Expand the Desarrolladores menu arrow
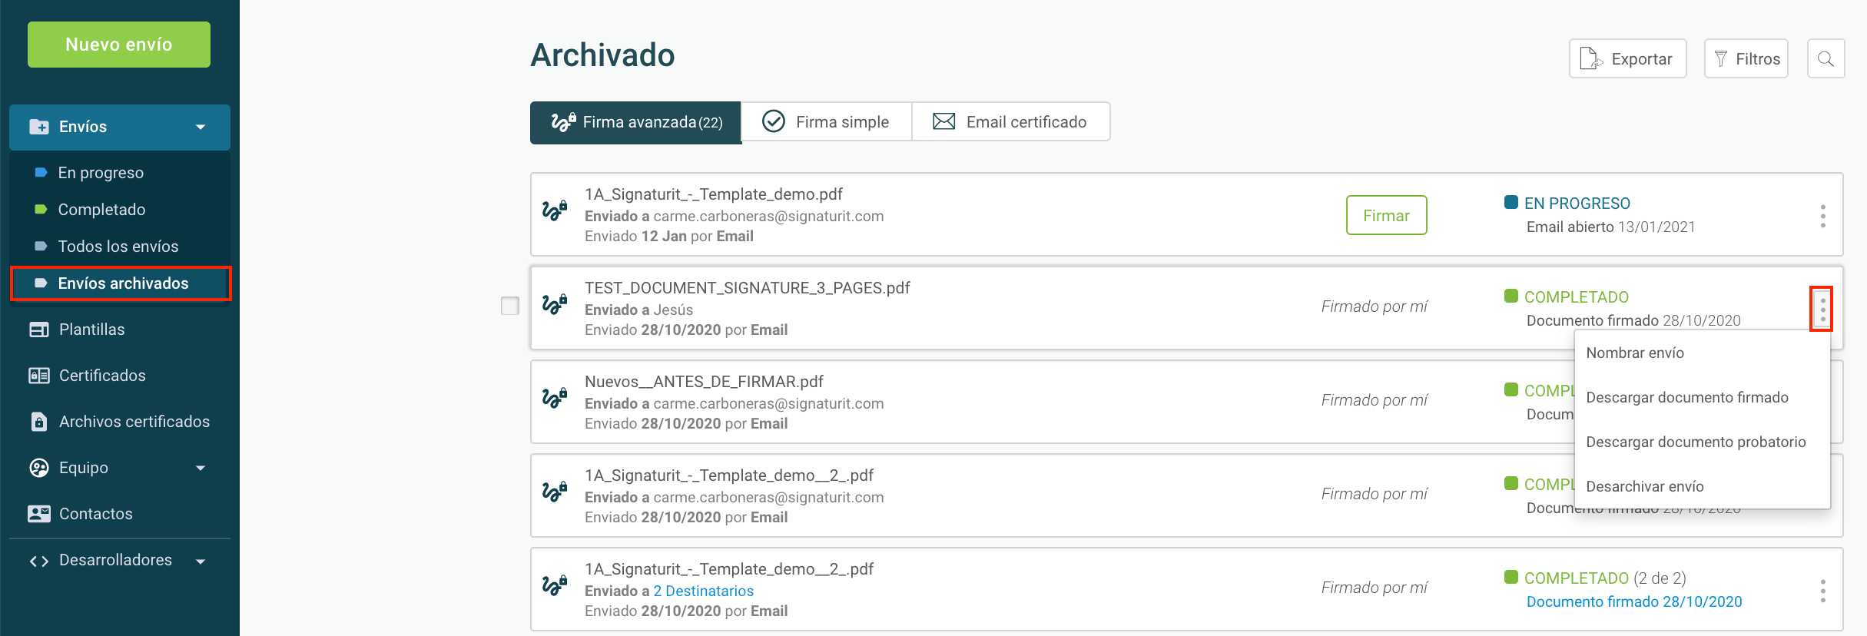The image size is (1867, 636). click(x=201, y=561)
